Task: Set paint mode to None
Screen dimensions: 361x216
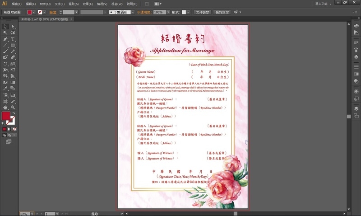Action: click(14, 129)
